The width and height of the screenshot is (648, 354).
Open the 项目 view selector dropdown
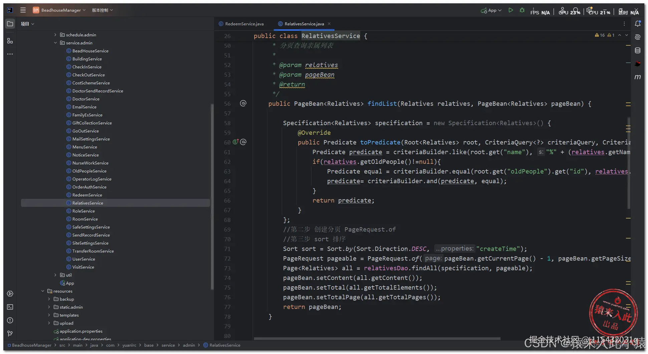[27, 24]
